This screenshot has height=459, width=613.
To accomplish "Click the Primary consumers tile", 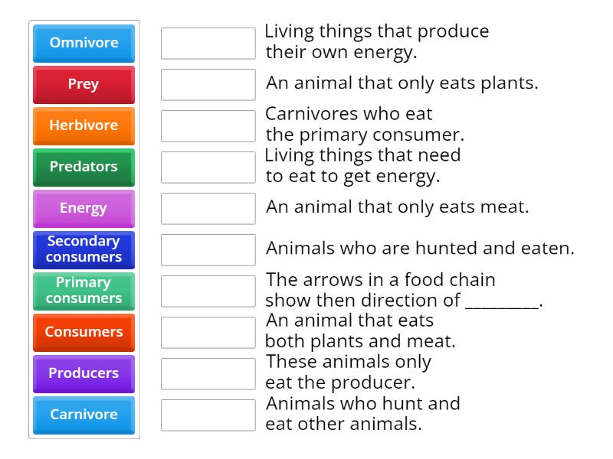I will (x=83, y=291).
